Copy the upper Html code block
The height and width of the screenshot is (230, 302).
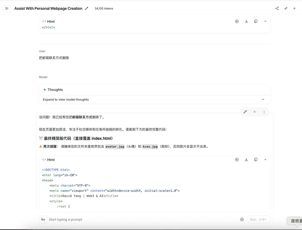coord(256,21)
